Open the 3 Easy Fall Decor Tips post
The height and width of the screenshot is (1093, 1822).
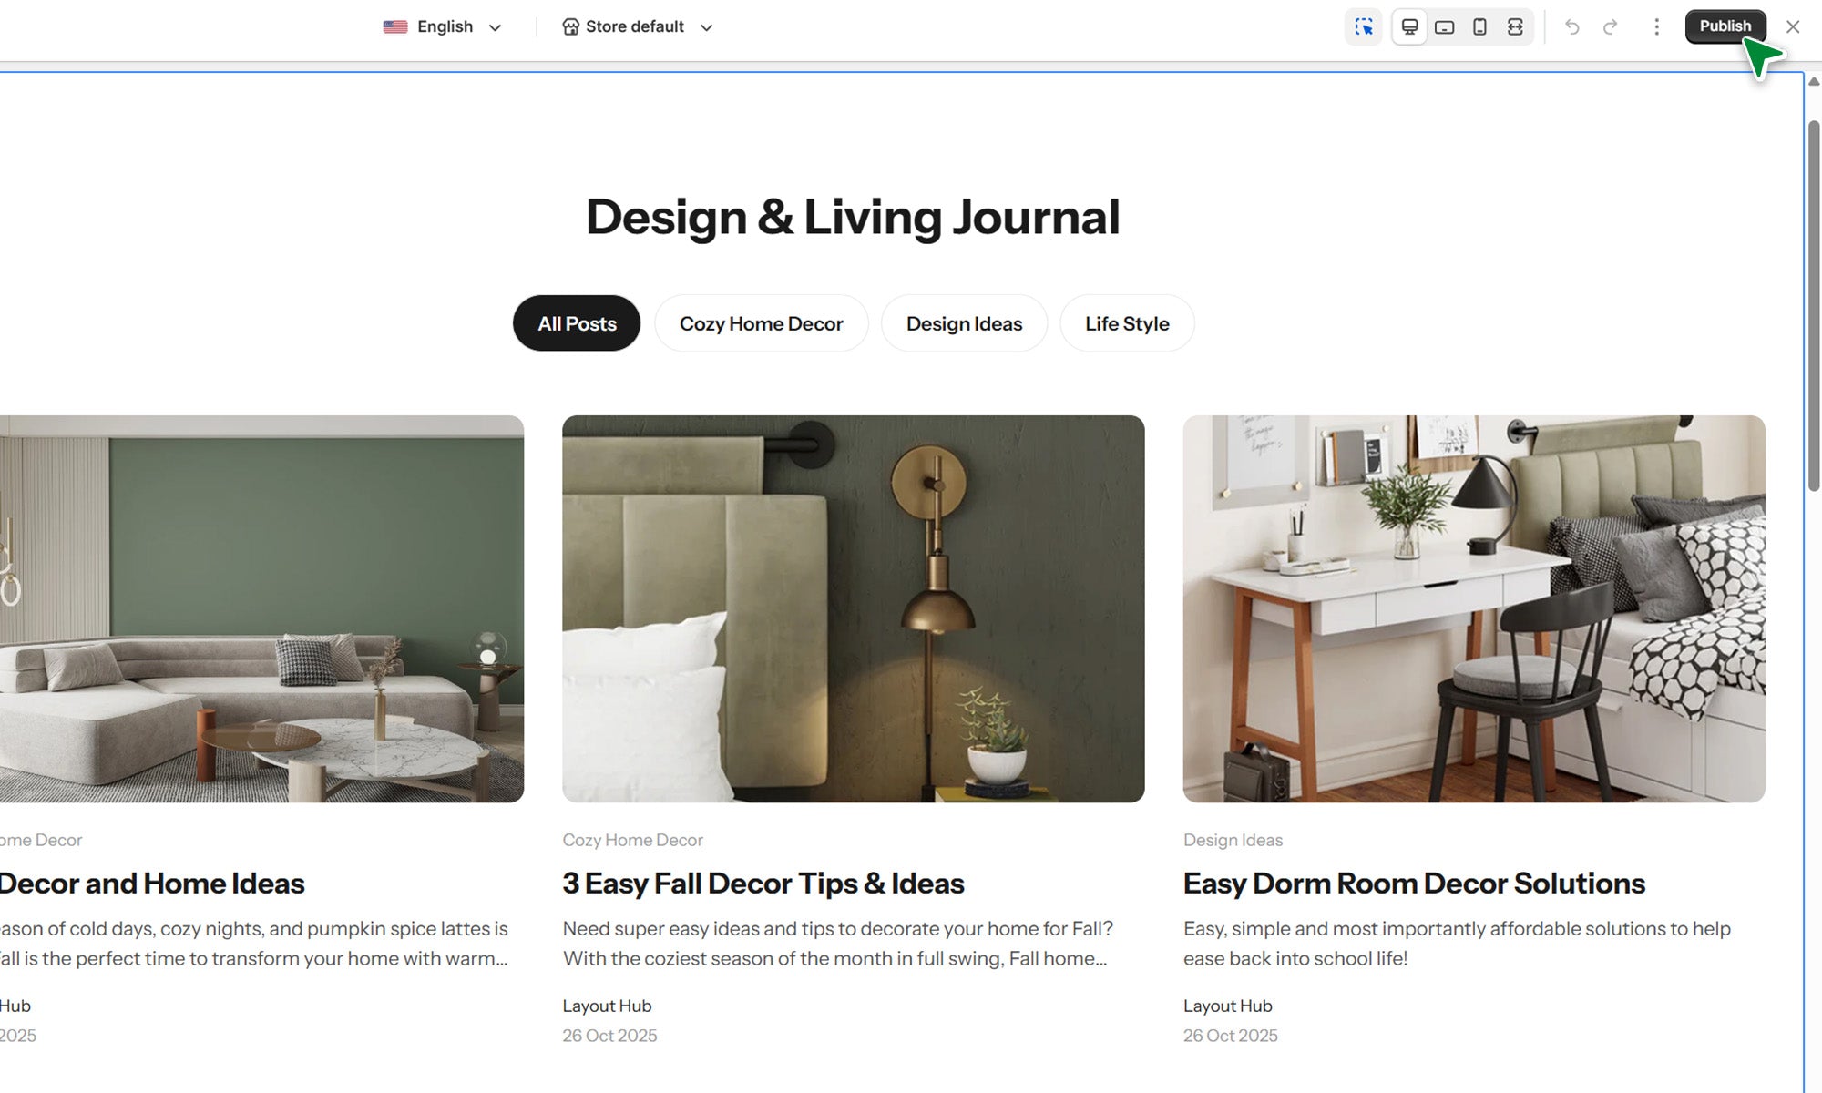[763, 883]
